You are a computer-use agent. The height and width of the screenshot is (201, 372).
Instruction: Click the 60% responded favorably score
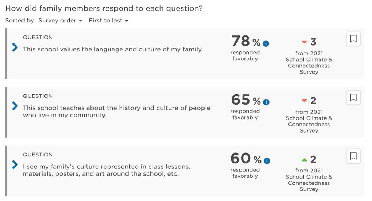pos(241,159)
